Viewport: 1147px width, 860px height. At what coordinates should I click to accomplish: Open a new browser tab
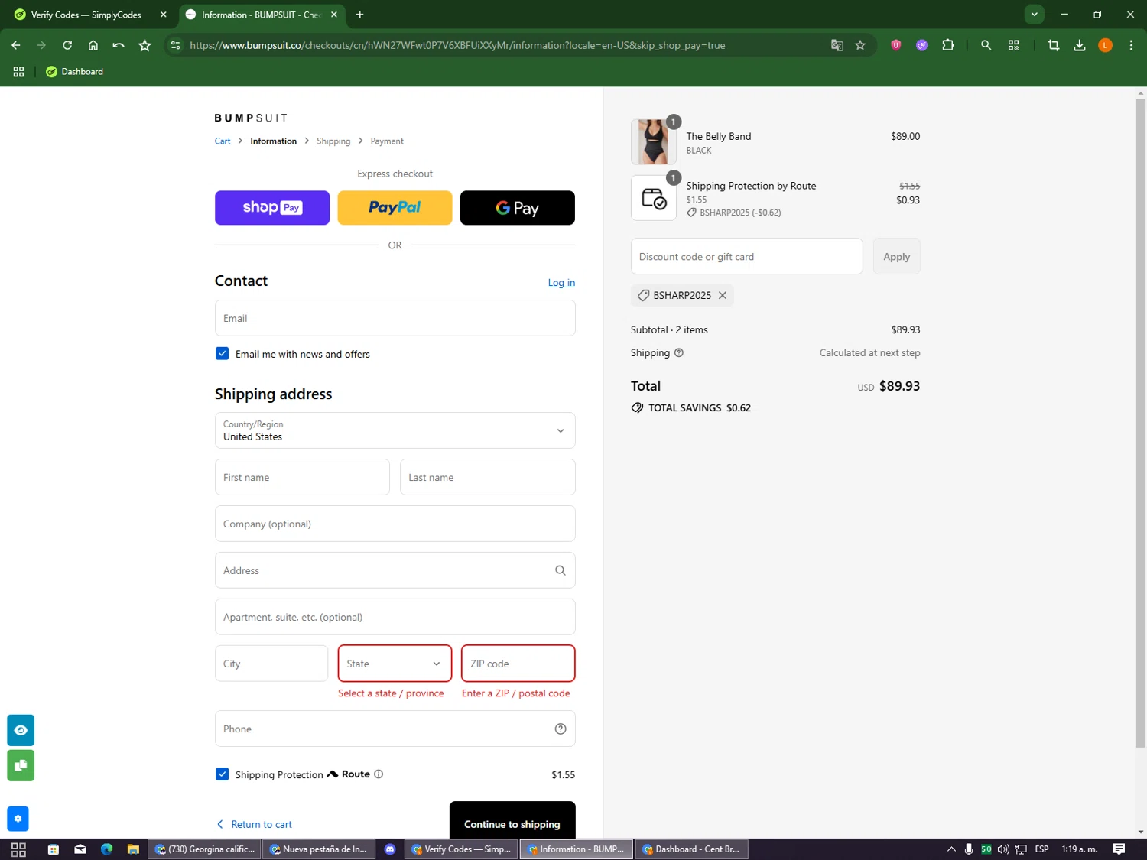click(x=359, y=15)
